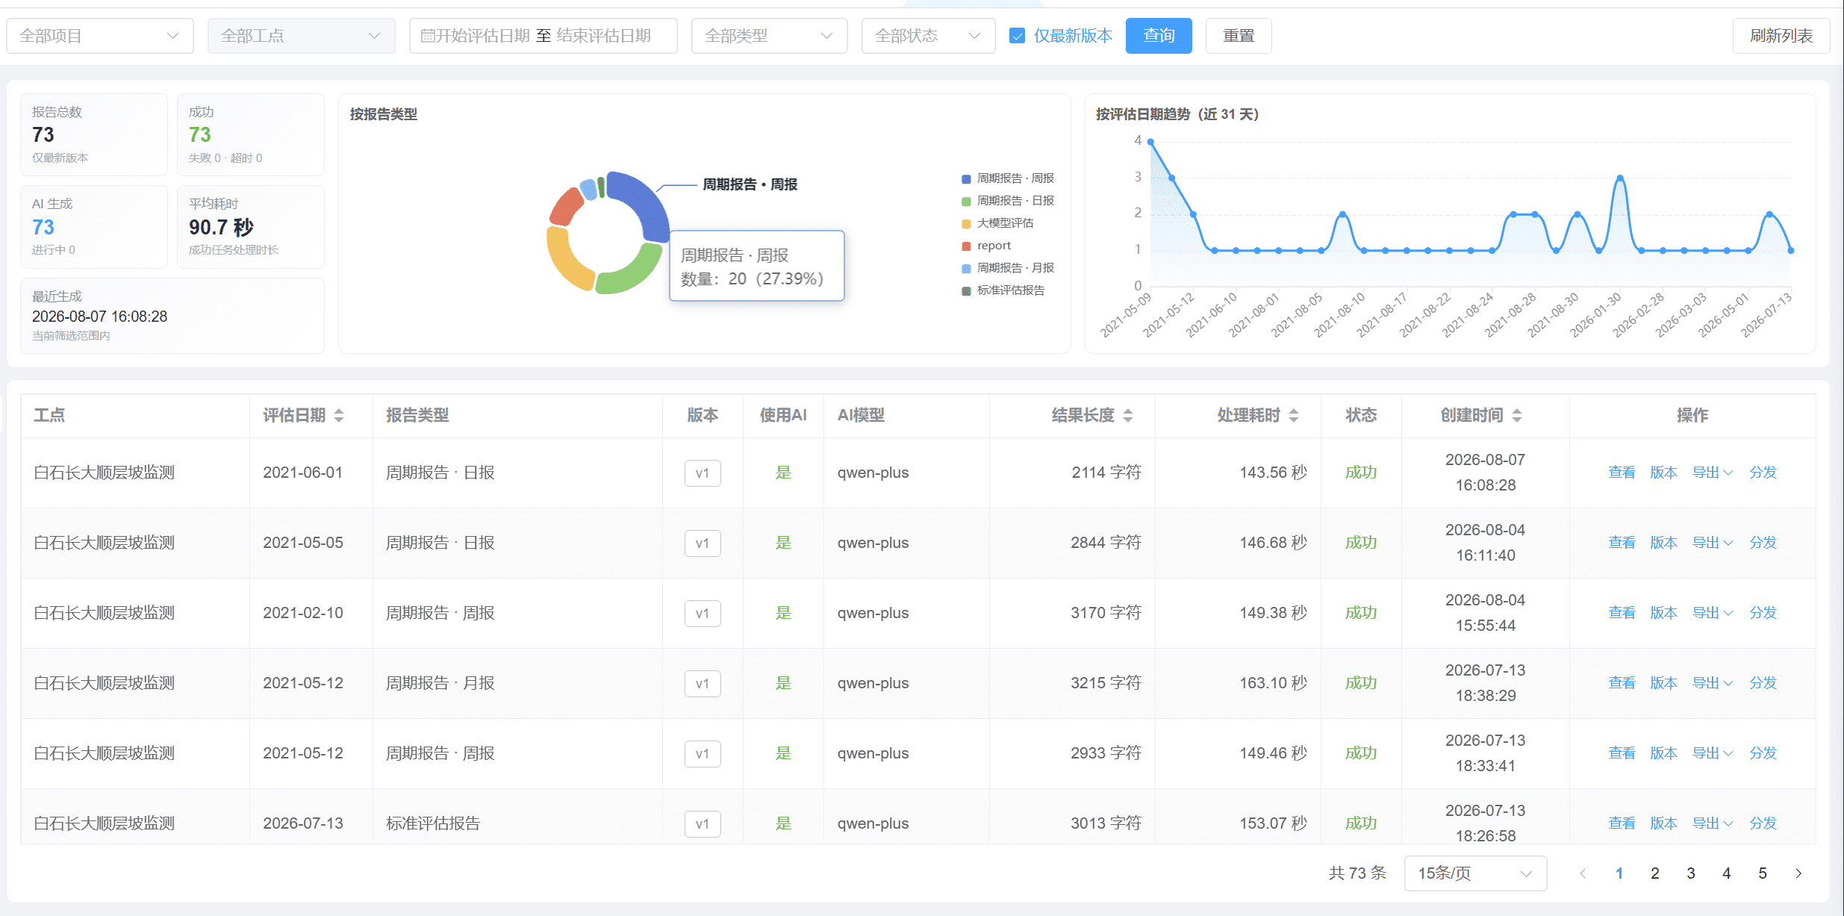
Task: Click the 平均耗时 90.7 秒 card
Action: click(x=251, y=227)
